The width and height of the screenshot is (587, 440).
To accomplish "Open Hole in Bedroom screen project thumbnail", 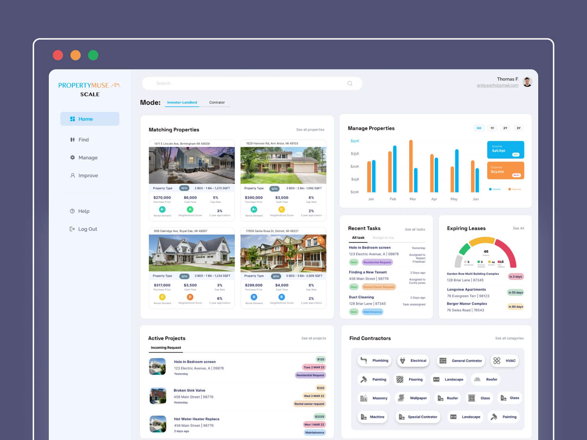I will [x=158, y=367].
